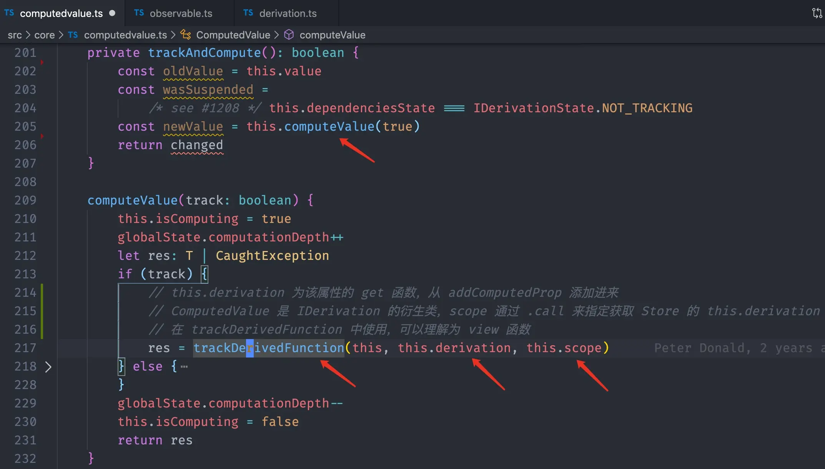The image size is (825, 469).
Task: Expand the folded else block at line 218
Action: click(x=48, y=367)
